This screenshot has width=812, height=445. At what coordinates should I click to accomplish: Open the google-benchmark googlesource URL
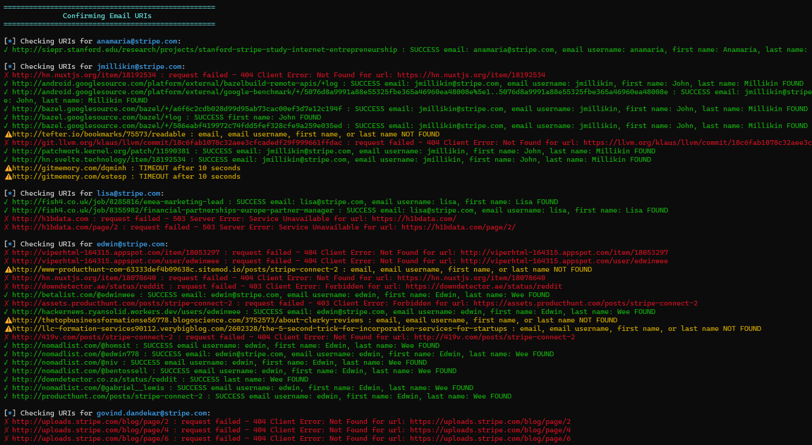tap(340, 92)
